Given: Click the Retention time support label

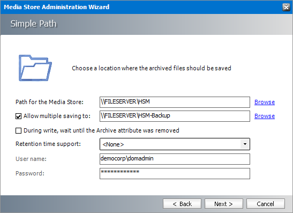Looking at the screenshot, I should (x=48, y=144).
